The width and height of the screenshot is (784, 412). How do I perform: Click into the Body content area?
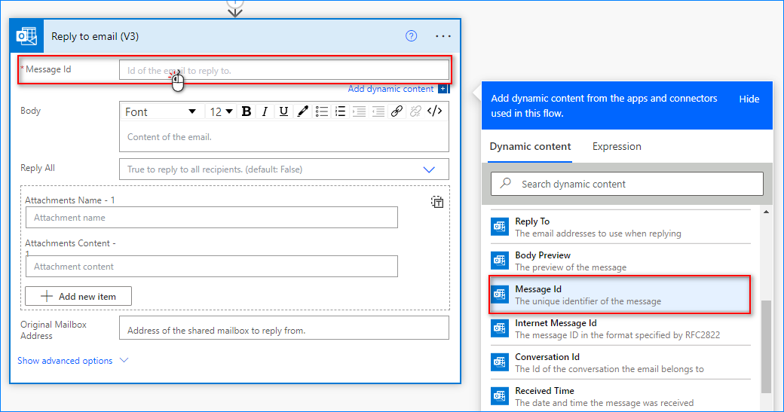(284, 137)
